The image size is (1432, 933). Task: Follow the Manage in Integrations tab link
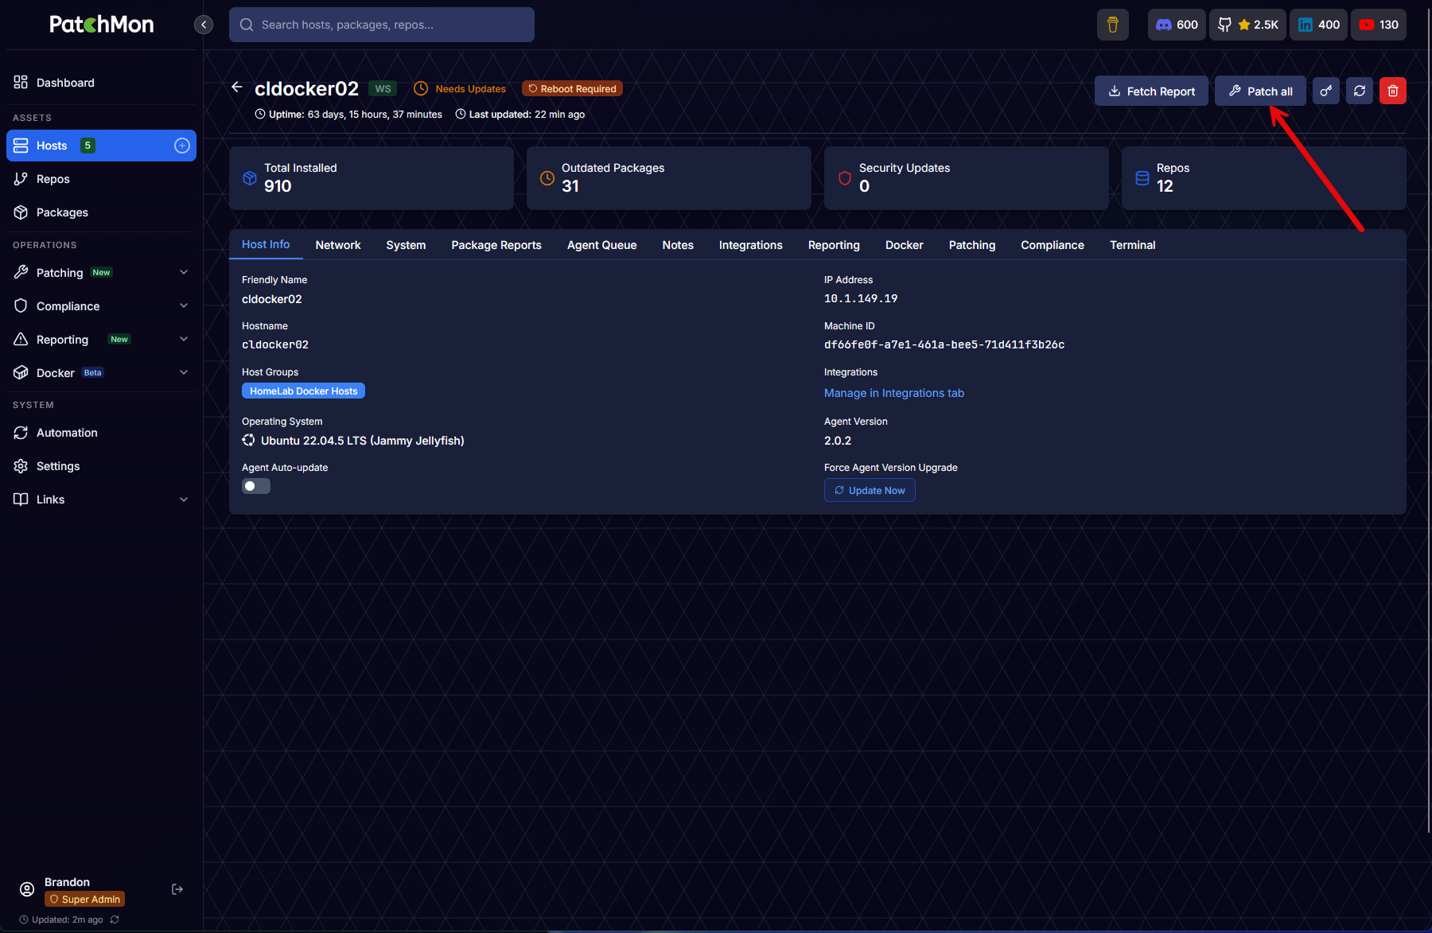[x=894, y=393]
